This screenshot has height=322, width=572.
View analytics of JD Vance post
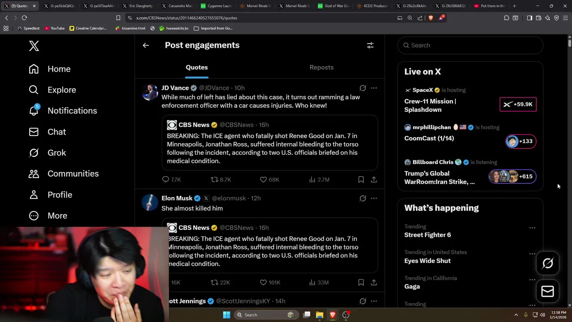(x=319, y=179)
